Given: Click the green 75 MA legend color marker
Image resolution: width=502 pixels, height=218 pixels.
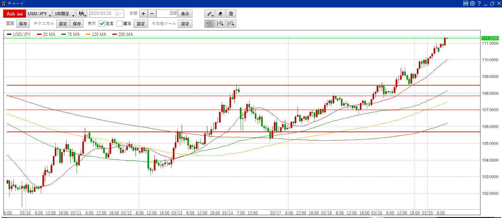Looking at the screenshot, I should [64, 34].
